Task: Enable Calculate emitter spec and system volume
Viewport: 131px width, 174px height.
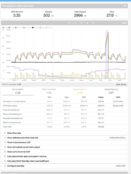Action: coord(5,156)
